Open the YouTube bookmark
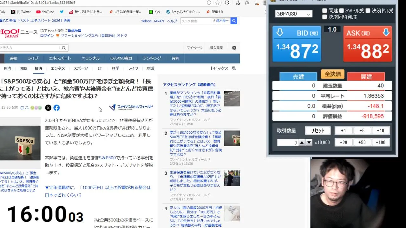Image resolution: width=406 pixels, height=228 pixels. pyautogui.click(x=45, y=12)
